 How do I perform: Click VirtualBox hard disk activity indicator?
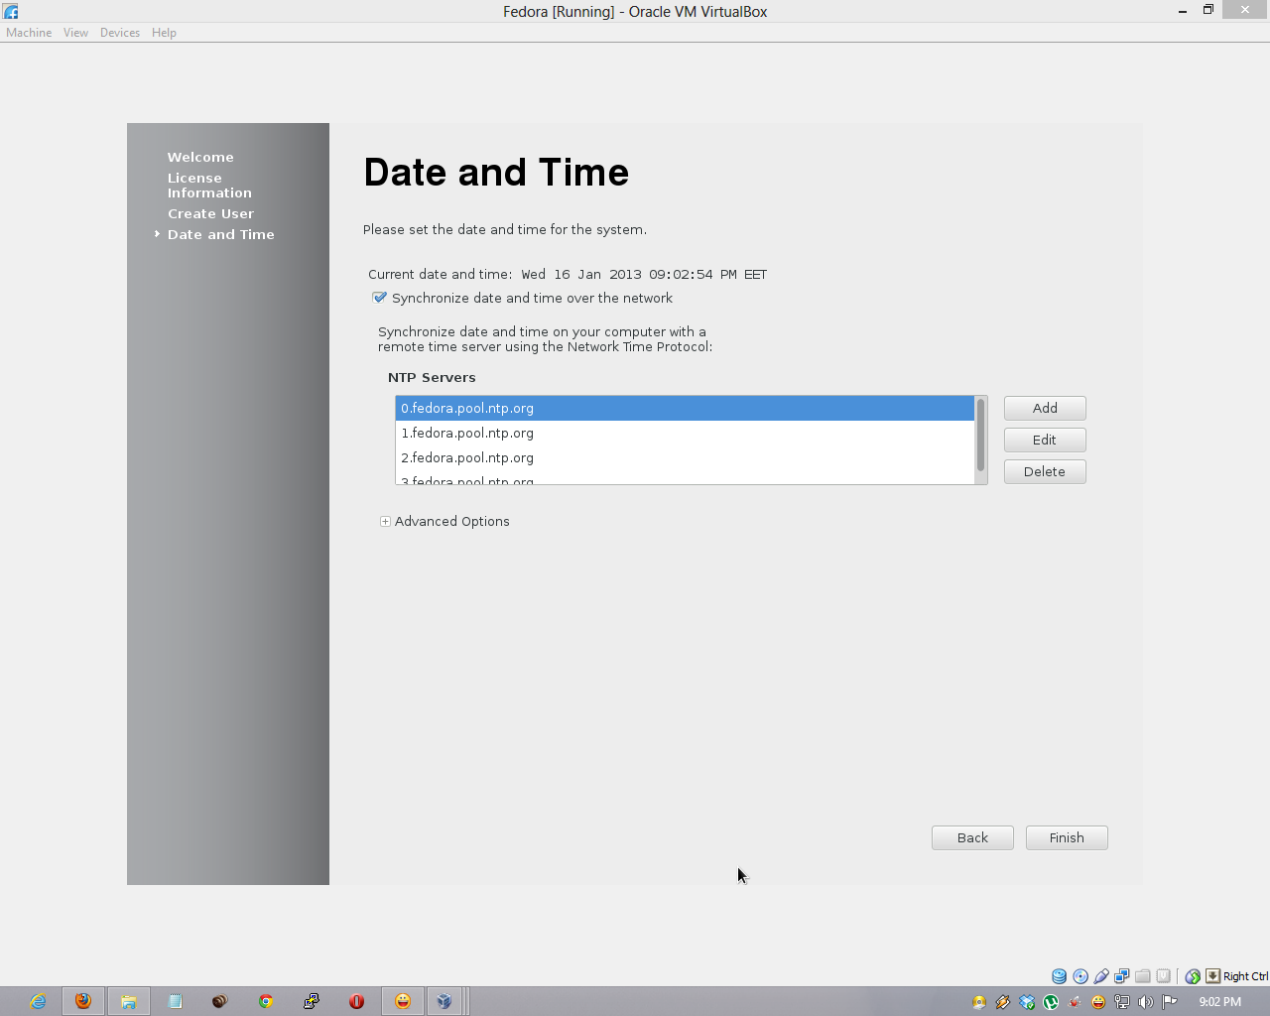coord(1059,976)
